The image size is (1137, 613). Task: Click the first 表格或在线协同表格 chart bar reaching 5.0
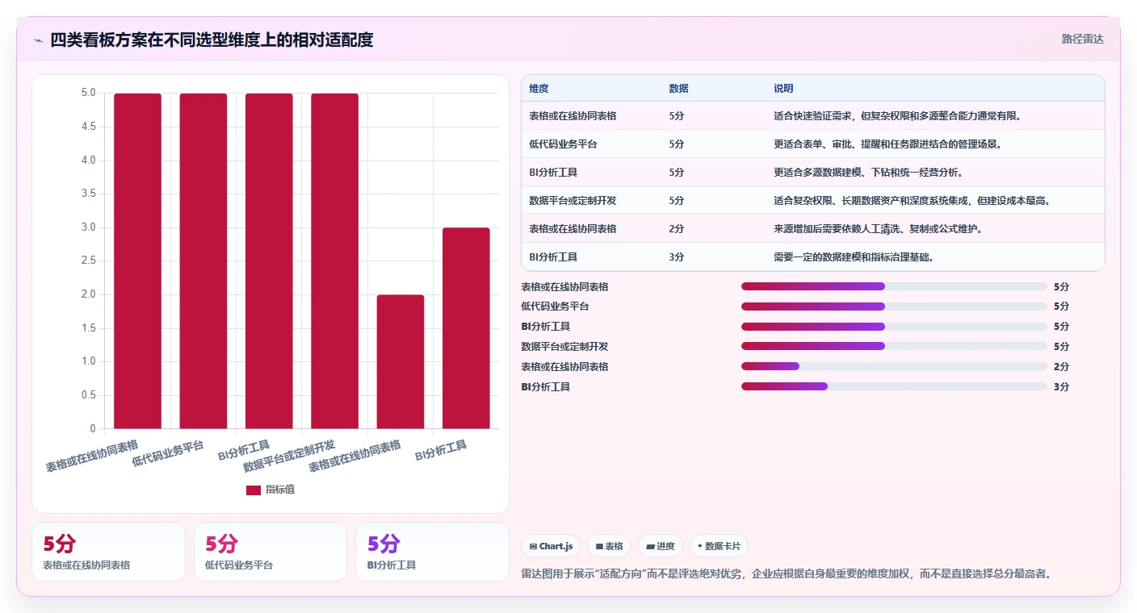[x=137, y=261]
